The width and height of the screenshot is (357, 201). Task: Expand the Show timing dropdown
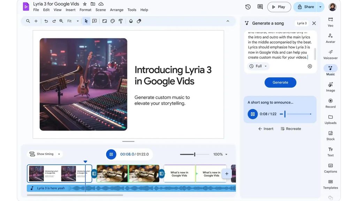tap(45, 154)
